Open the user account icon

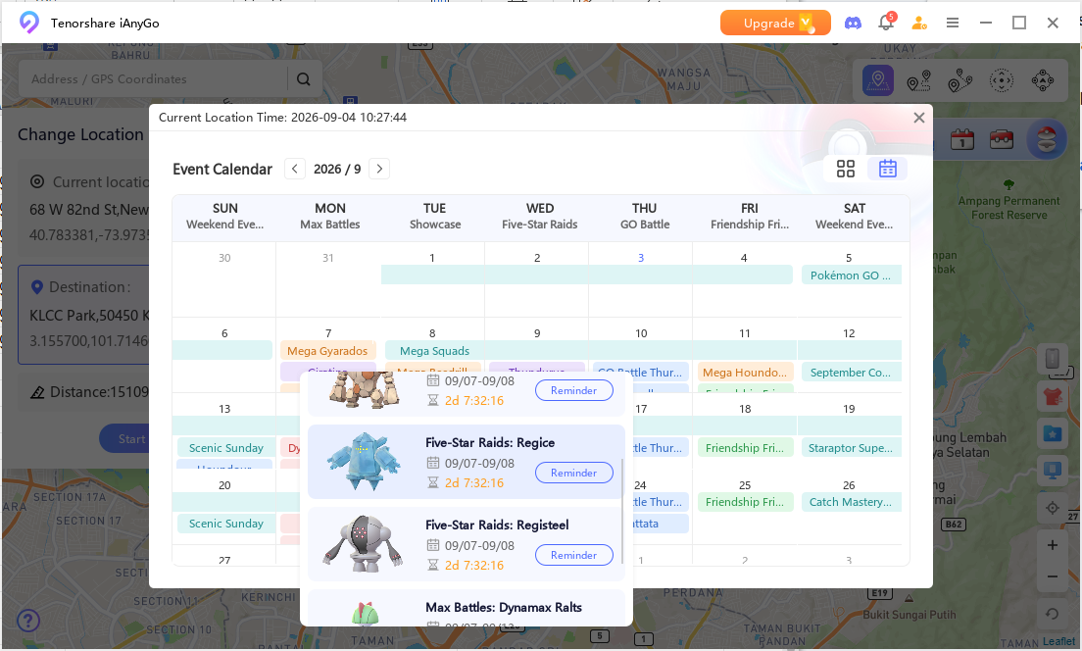click(919, 23)
